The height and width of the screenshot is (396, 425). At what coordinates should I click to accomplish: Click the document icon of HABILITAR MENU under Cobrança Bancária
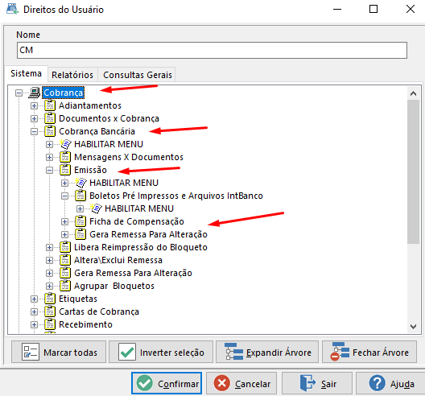click(x=65, y=144)
